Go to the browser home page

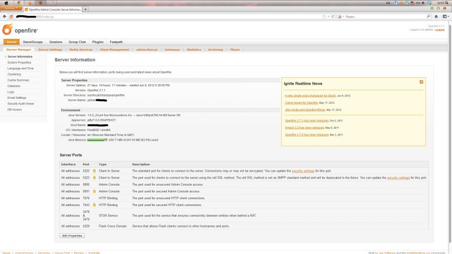tap(436, 17)
